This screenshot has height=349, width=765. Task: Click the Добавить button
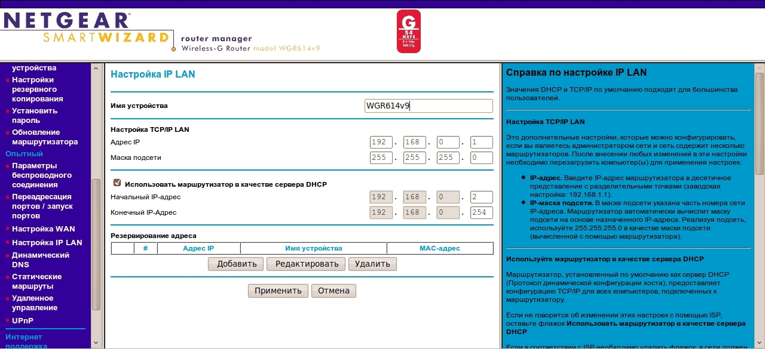pos(236,264)
